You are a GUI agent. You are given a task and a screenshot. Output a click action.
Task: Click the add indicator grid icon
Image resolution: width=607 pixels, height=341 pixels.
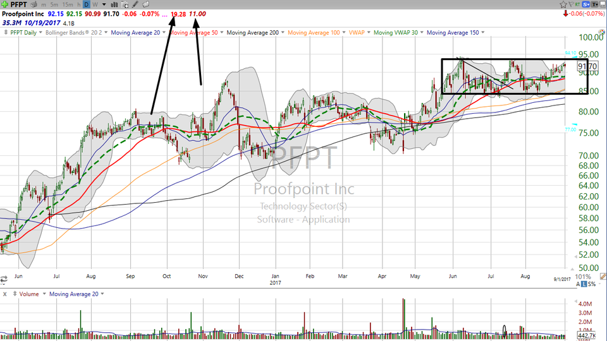click(125, 4)
